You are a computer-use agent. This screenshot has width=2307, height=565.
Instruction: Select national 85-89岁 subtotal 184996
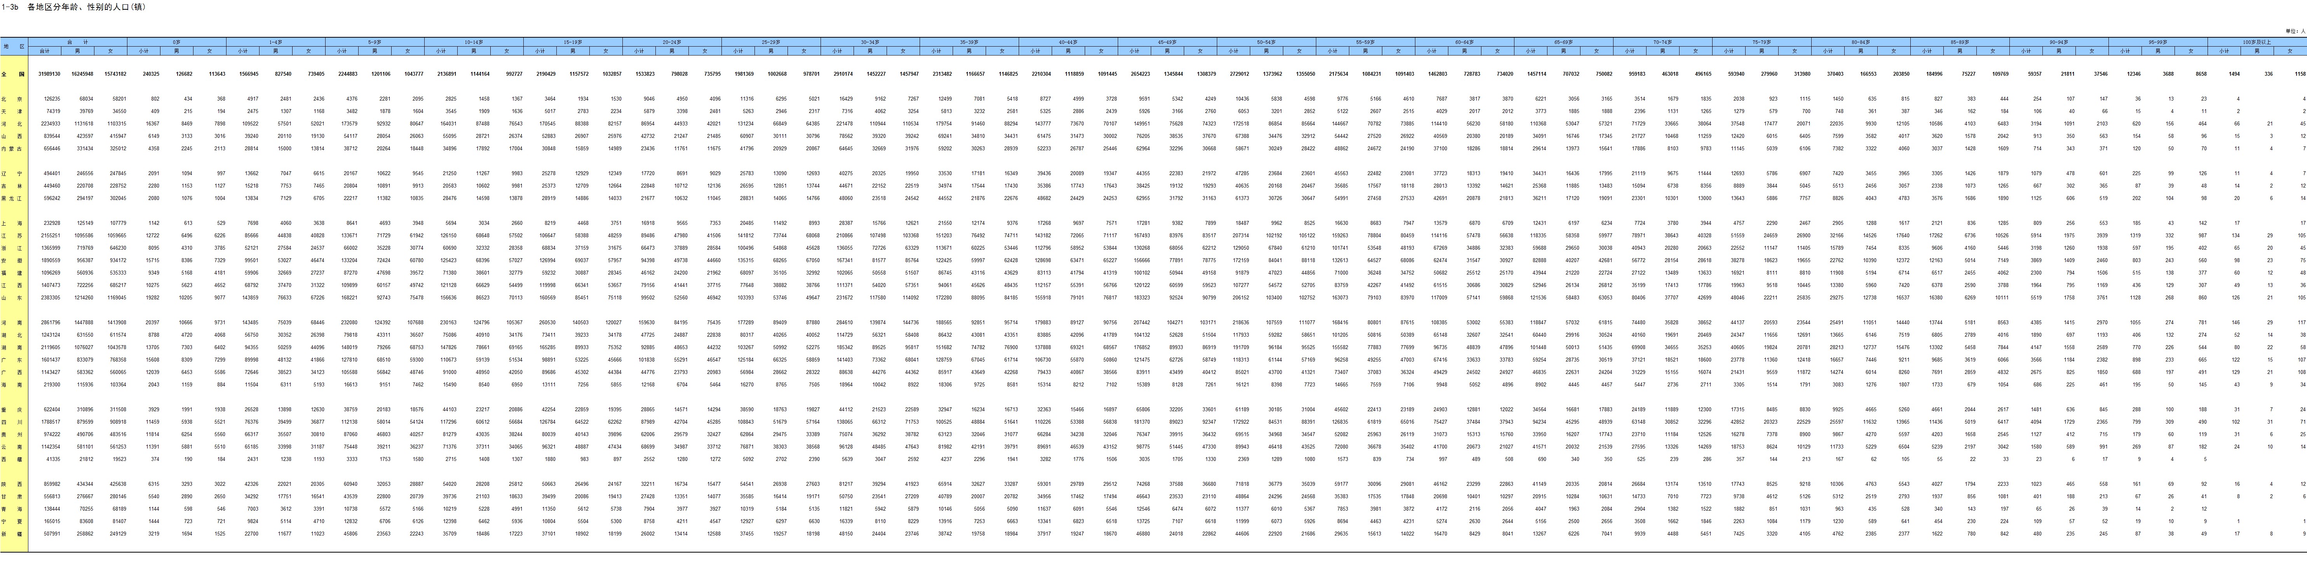click(1934, 74)
